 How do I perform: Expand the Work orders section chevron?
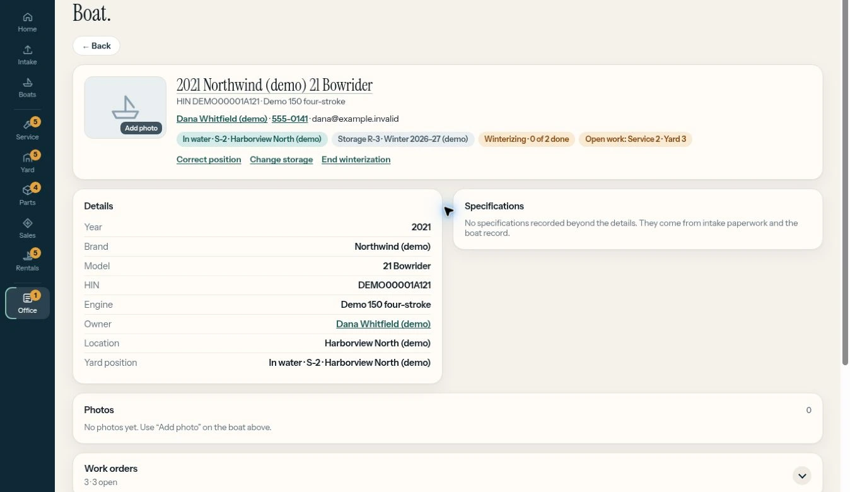[x=802, y=476]
